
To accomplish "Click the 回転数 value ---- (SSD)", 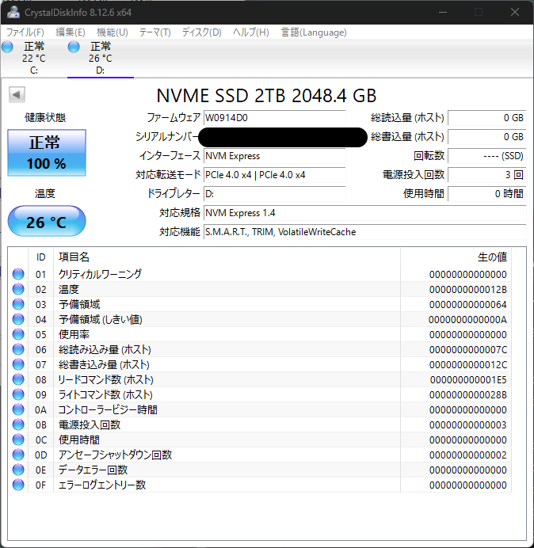I will pos(486,156).
